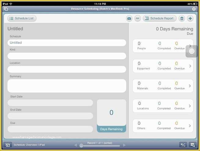Viewport: 200px width, 151px height.
Task: Open the Schedule Report
Action: [x=160, y=18]
